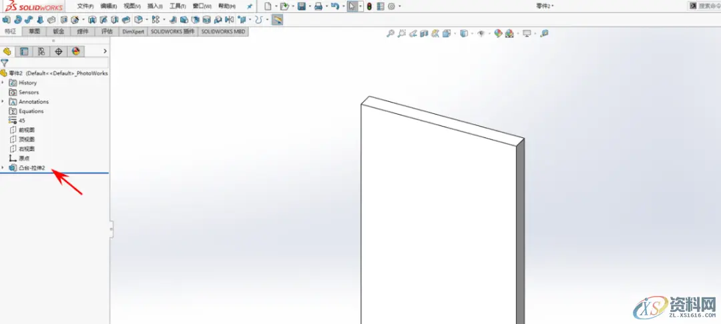The width and height of the screenshot is (721, 324).
Task: Expand the History tree node
Action: 3,83
